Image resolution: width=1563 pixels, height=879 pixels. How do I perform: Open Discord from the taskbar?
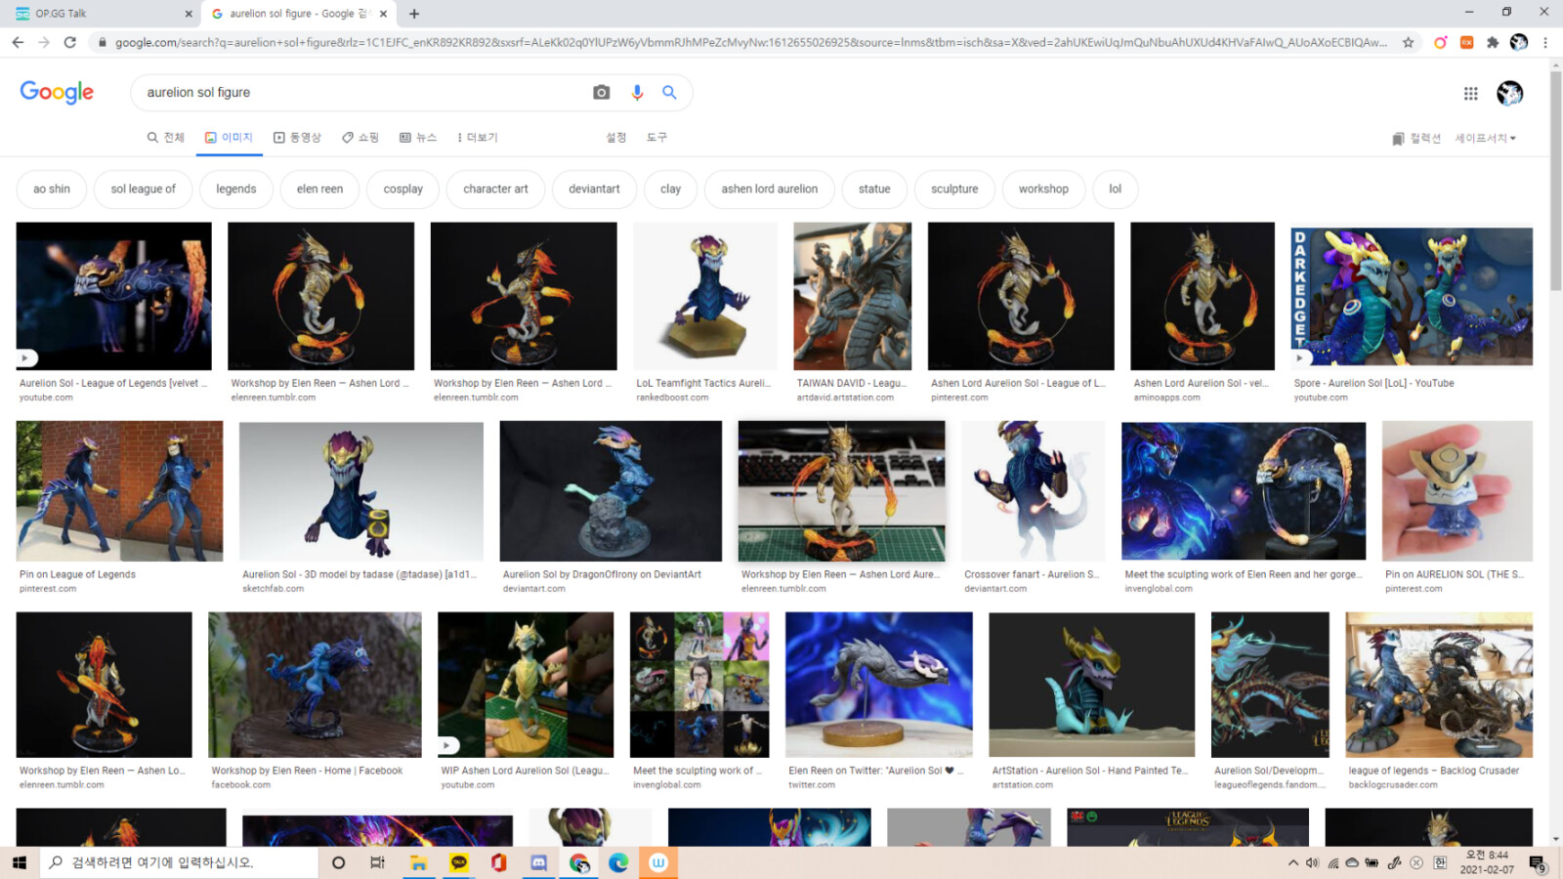[538, 862]
